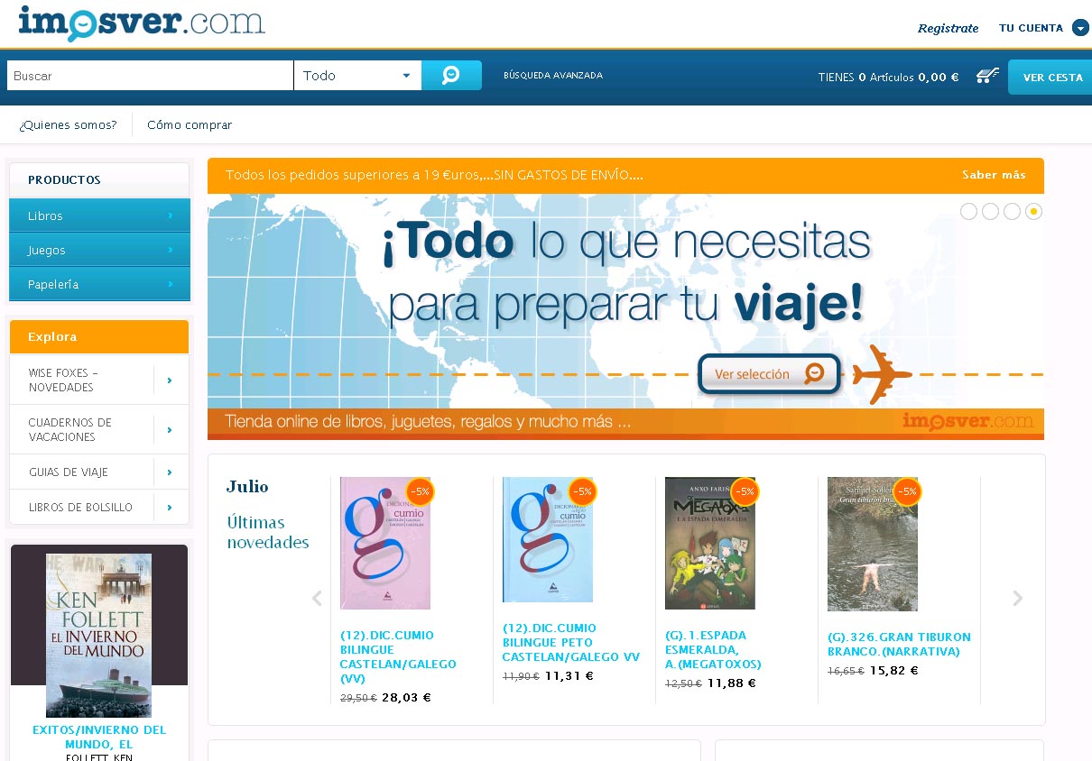Screen dimensions: 1092x761
Task: Click the (G).1.Espada Esmeralda title link
Action: tap(713, 649)
